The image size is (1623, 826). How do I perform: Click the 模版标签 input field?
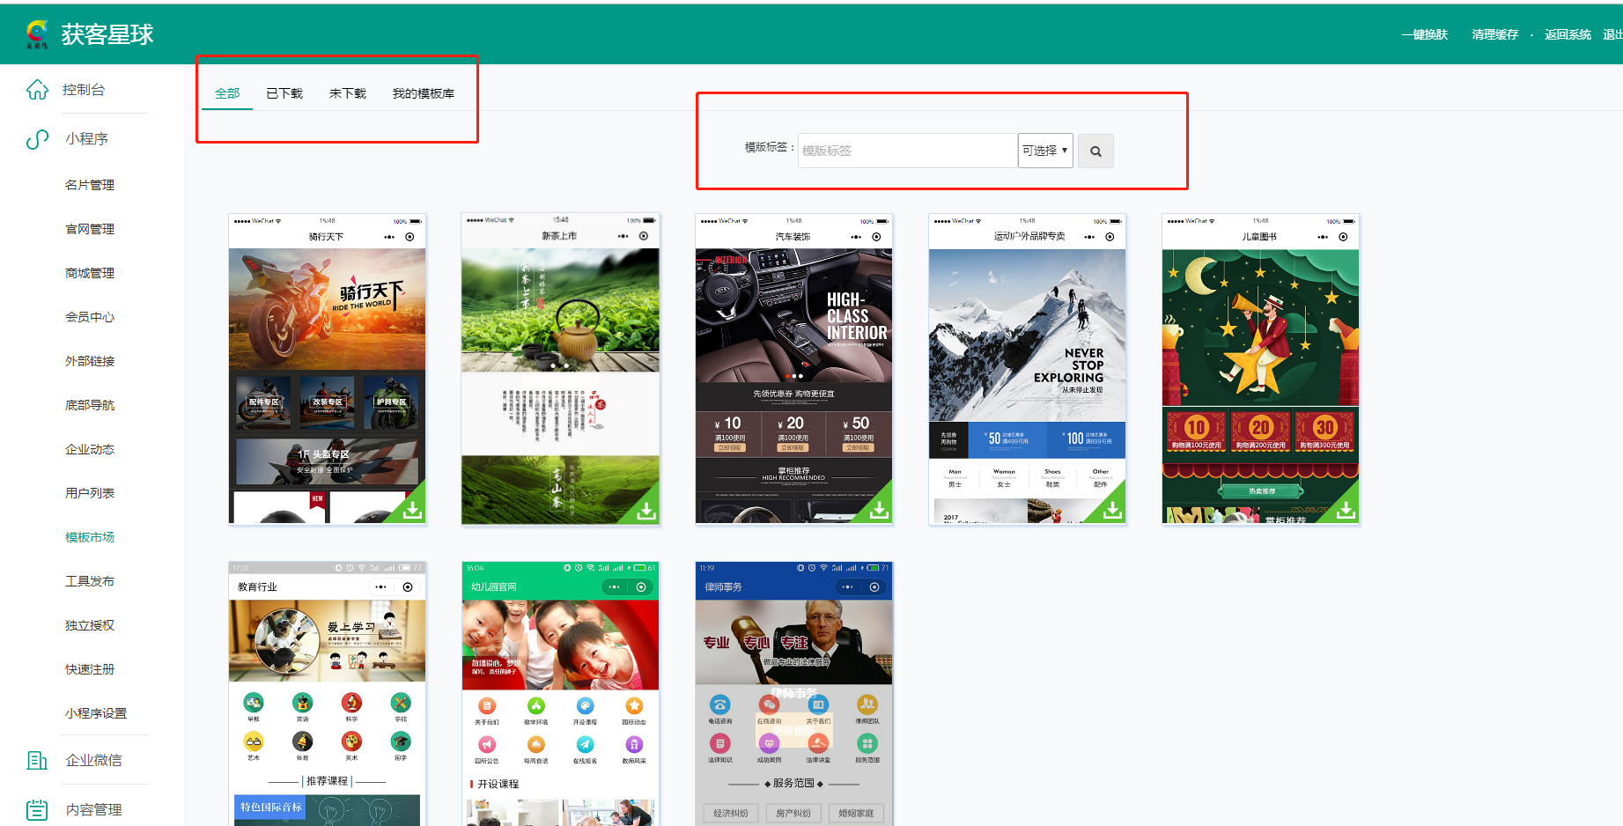907,151
